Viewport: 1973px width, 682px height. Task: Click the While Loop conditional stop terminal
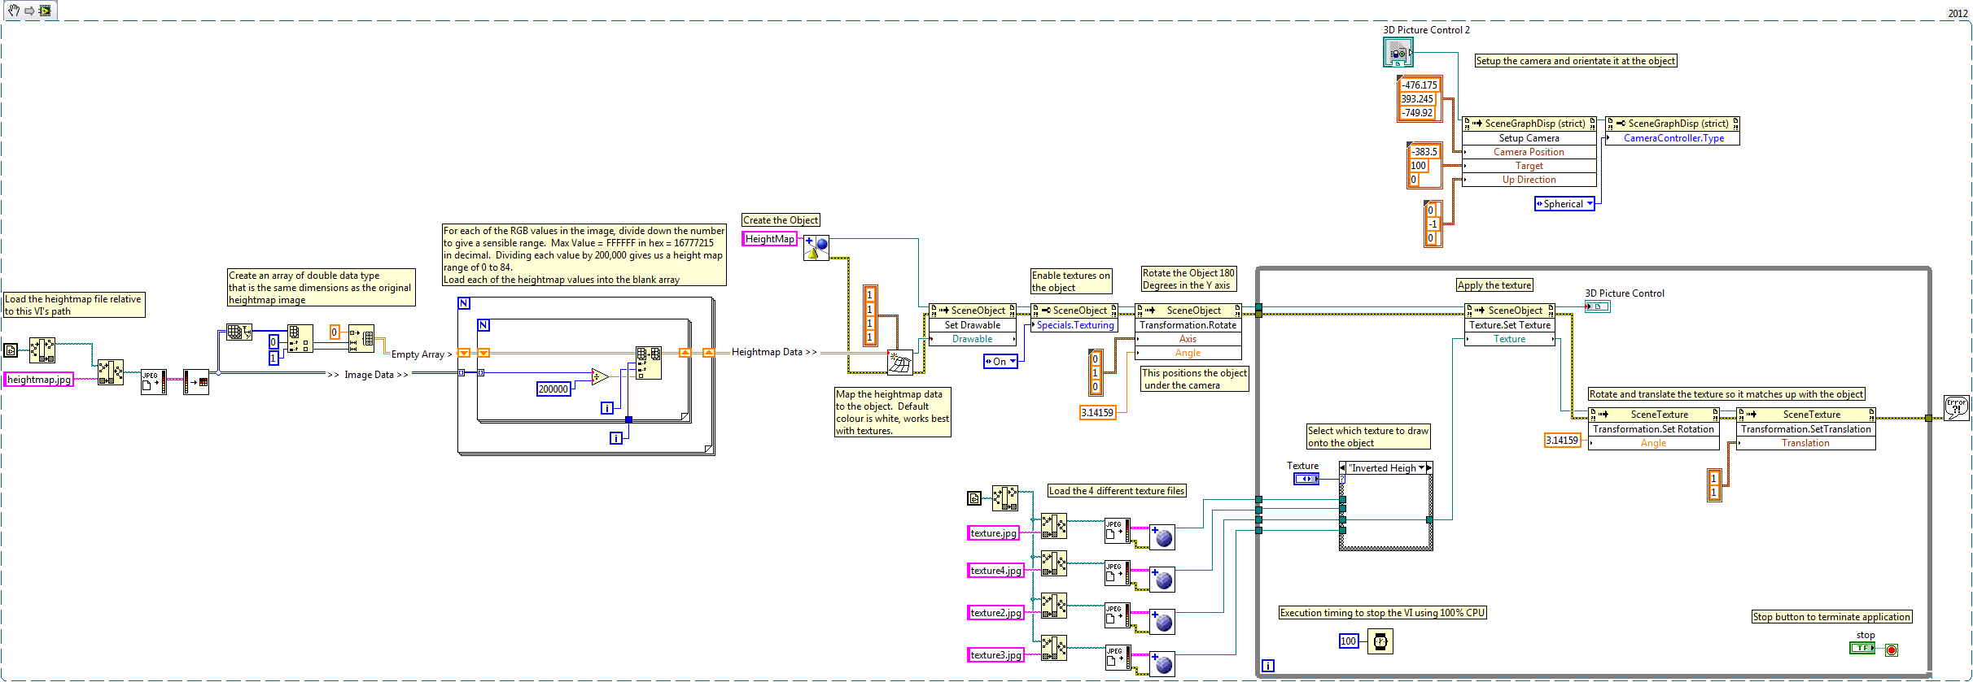pyautogui.click(x=1892, y=649)
